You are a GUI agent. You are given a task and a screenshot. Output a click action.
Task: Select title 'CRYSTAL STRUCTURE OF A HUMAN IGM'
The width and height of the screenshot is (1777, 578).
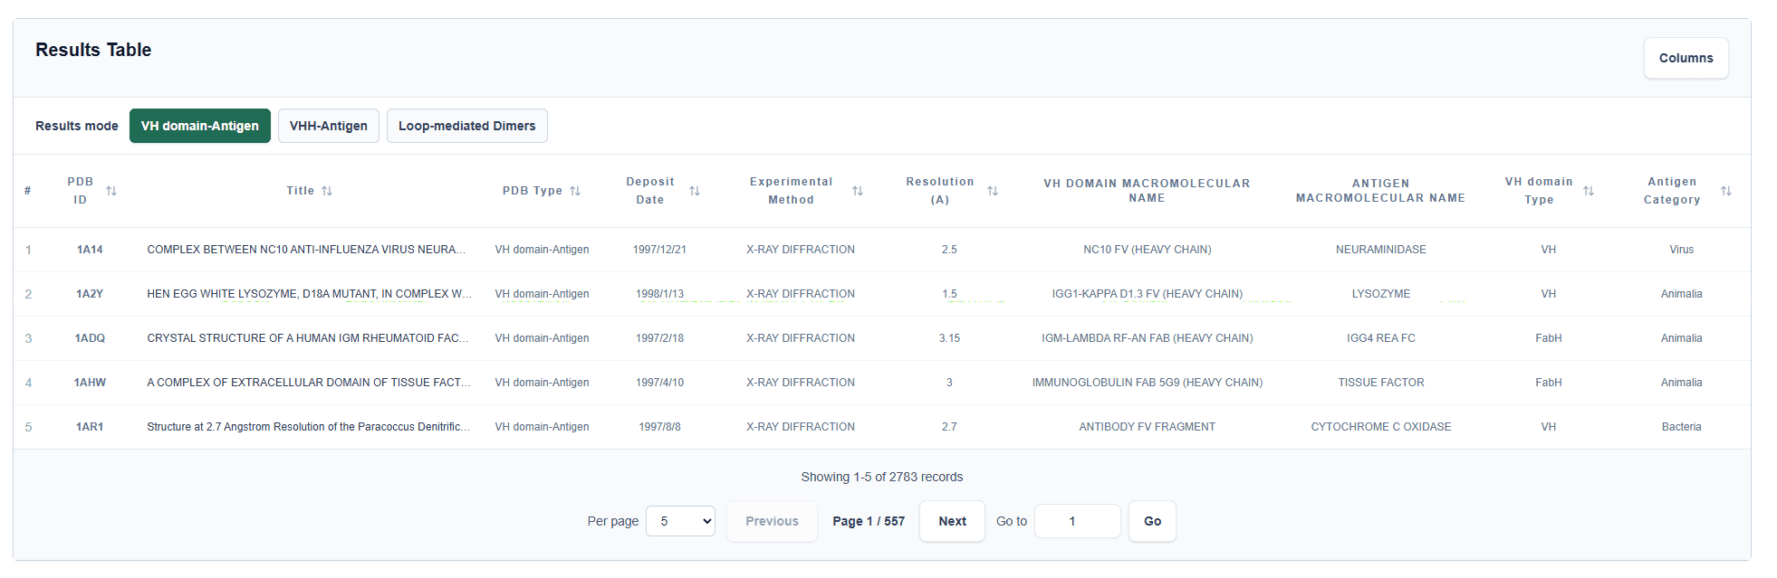click(308, 338)
